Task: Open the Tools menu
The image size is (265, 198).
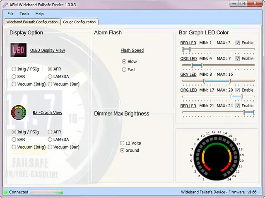Action: tap(24, 14)
